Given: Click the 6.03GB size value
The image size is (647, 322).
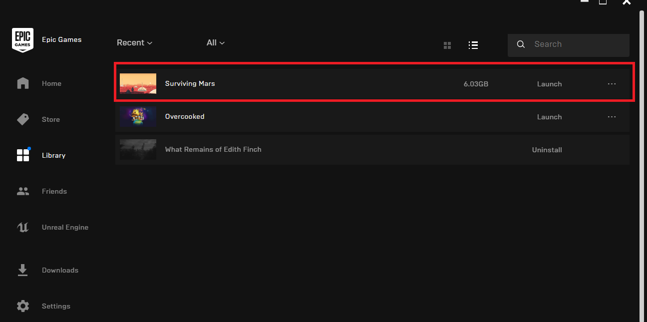Looking at the screenshot, I should click(x=476, y=84).
